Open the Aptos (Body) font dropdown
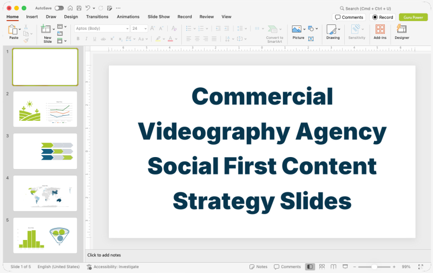 click(x=102, y=28)
